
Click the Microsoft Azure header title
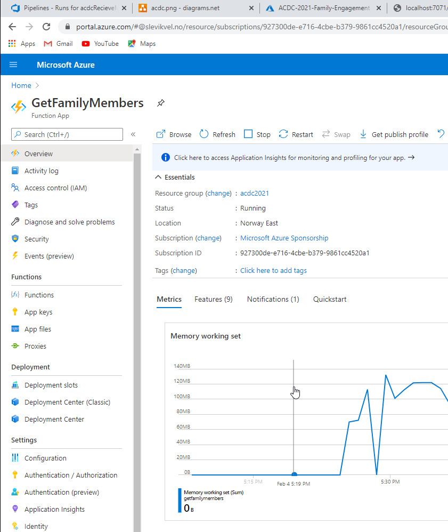66,65
